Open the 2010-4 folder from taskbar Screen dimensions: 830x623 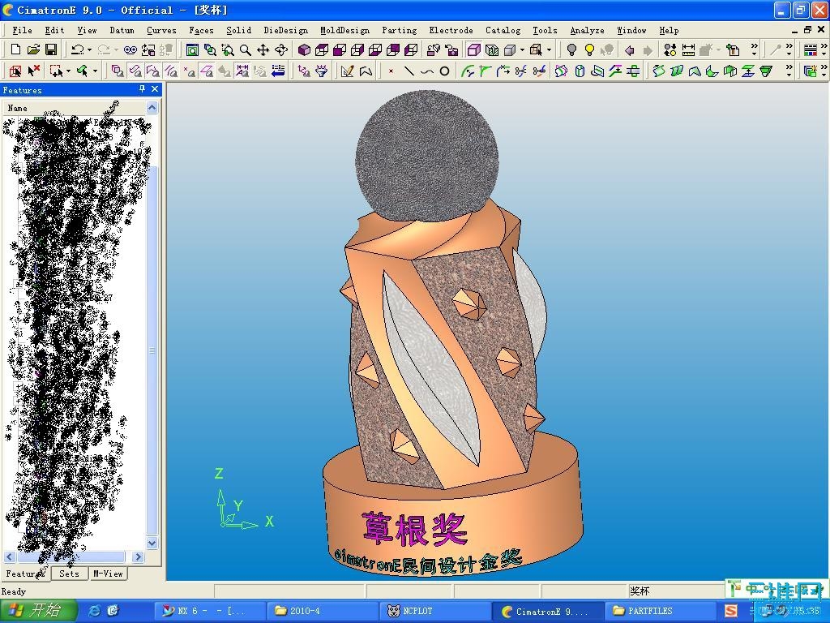[322, 611]
